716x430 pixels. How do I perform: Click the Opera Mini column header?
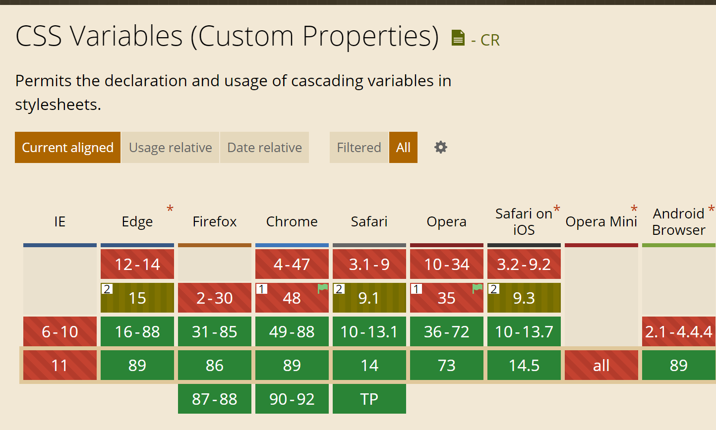601,221
